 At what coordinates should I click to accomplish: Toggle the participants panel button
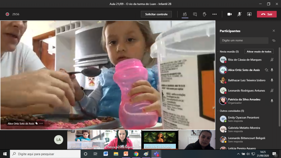(185, 14)
